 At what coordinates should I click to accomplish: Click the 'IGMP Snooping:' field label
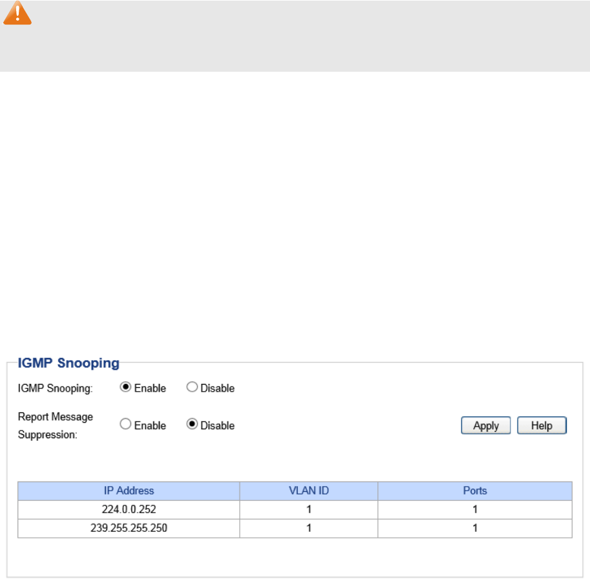pos(55,388)
